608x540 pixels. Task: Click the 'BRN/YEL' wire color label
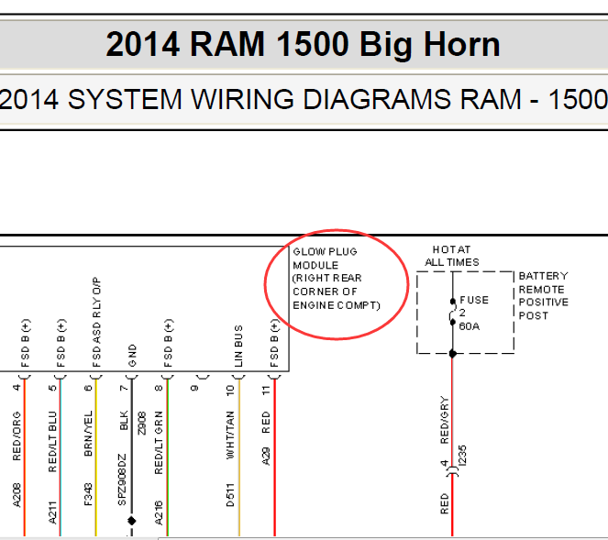coord(88,434)
